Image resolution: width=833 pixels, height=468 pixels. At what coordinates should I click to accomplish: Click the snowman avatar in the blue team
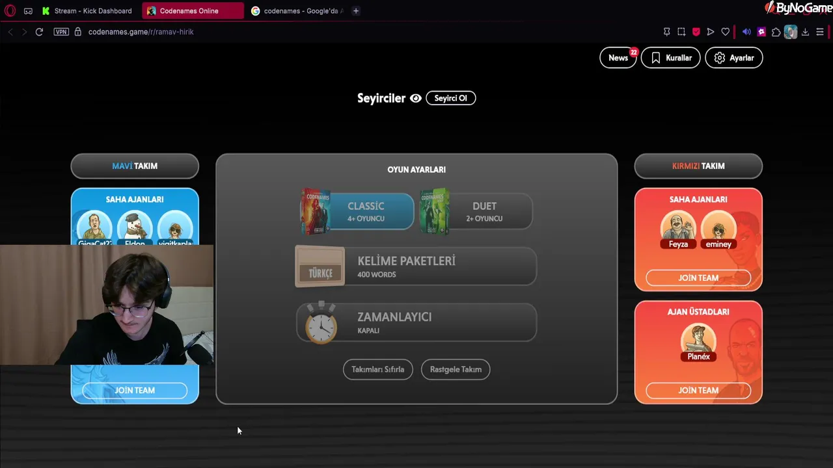click(135, 227)
